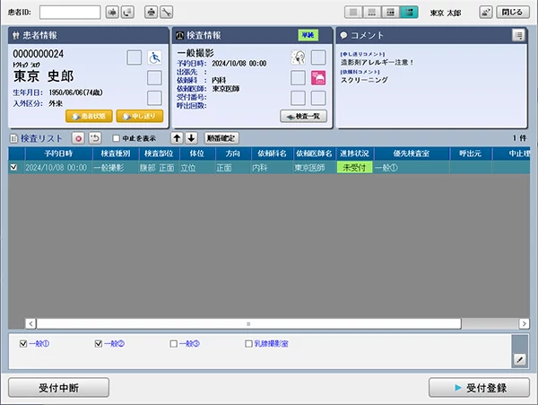Click the undo arrow icon beside 検査リスト
Viewport: 538px width, 405px height.
point(95,138)
